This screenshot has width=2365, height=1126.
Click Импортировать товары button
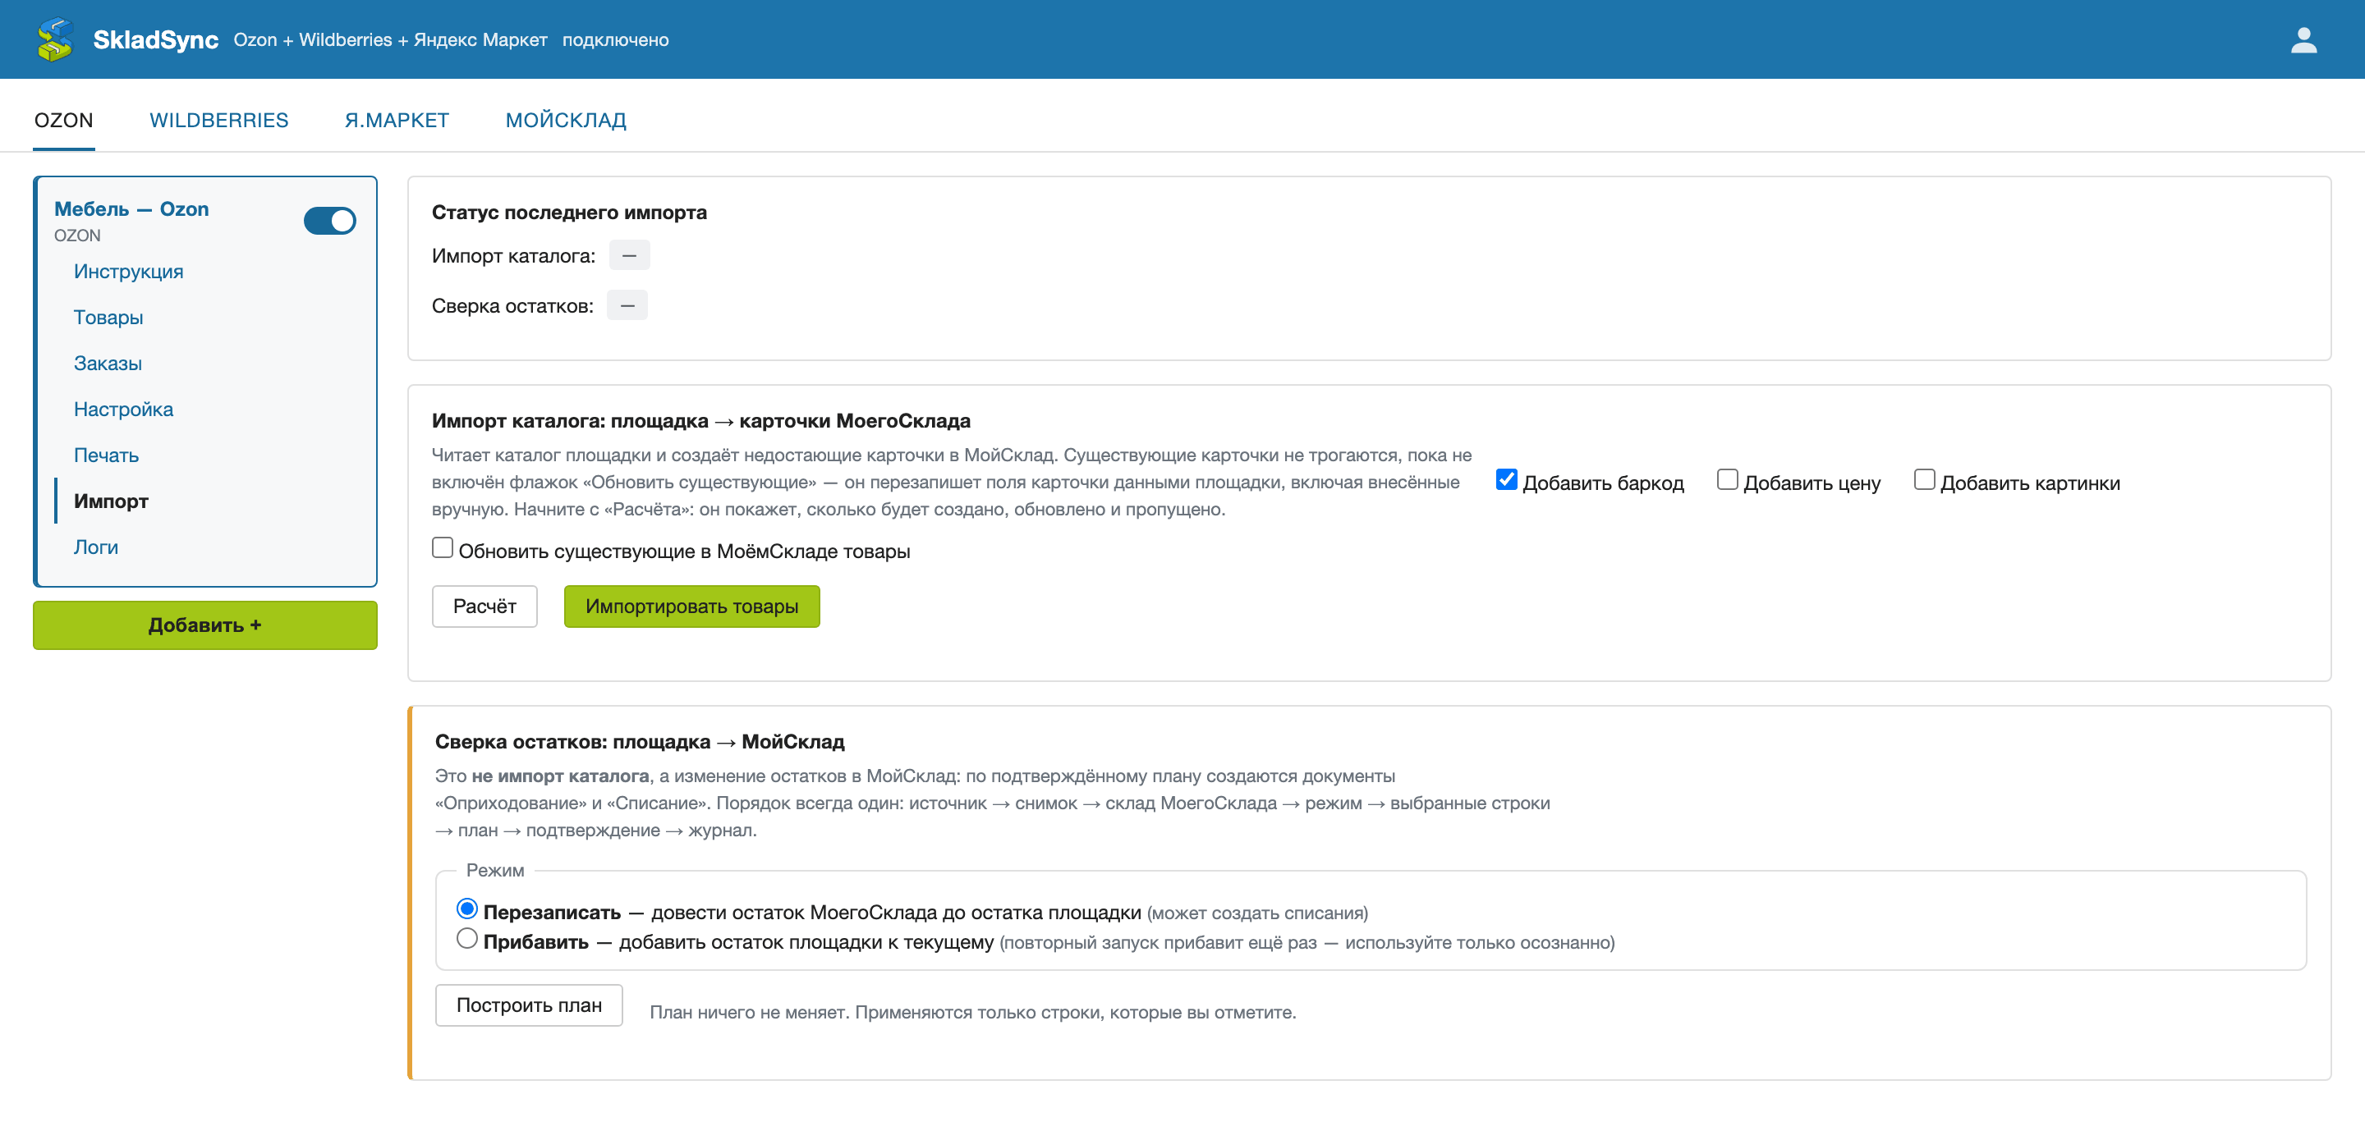691,606
